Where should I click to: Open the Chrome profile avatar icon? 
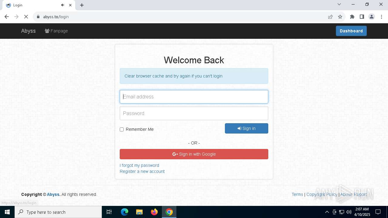pos(372,17)
